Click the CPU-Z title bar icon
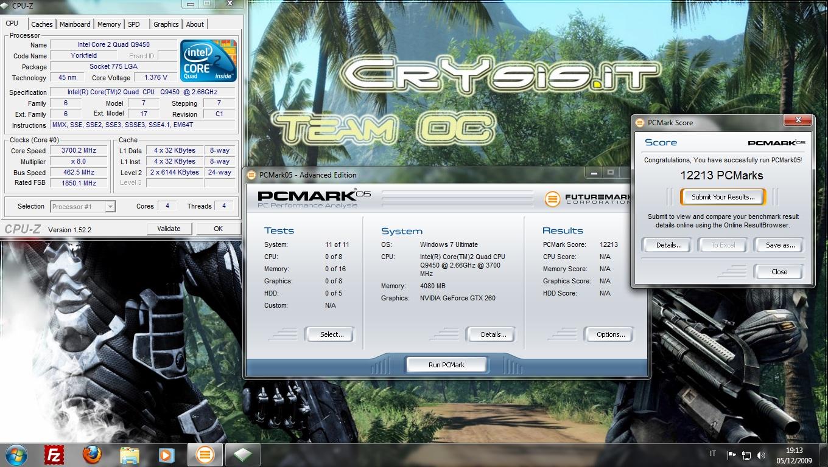The width and height of the screenshot is (828, 467). [x=6, y=6]
